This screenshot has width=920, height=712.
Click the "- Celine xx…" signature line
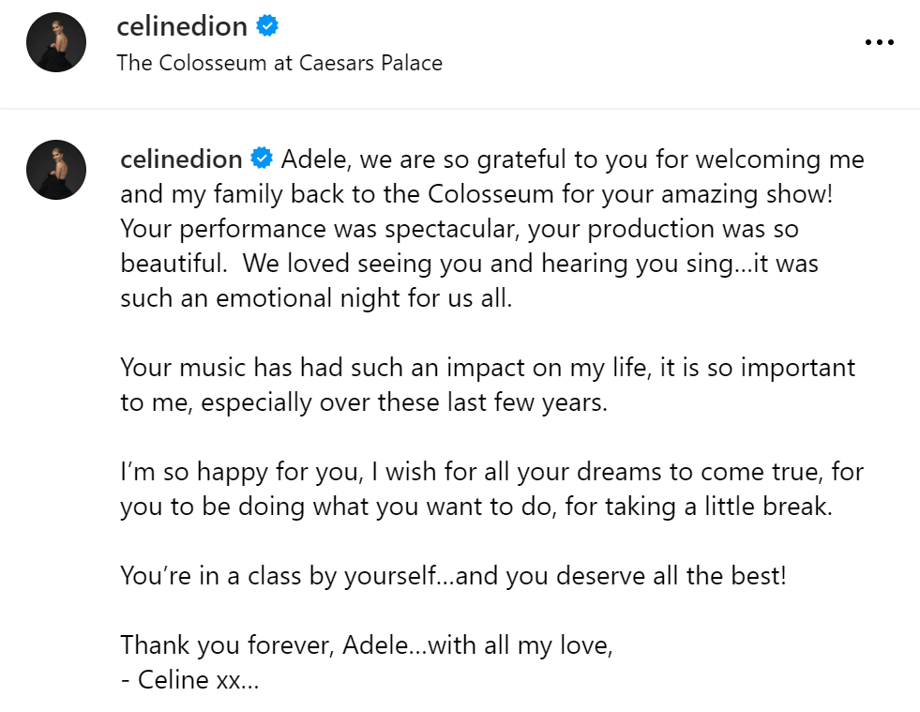pos(189,680)
